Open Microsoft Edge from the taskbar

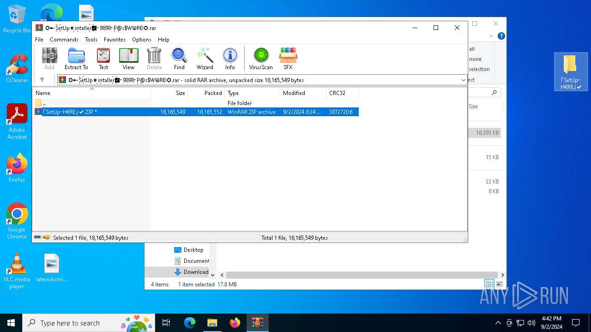(x=190, y=323)
